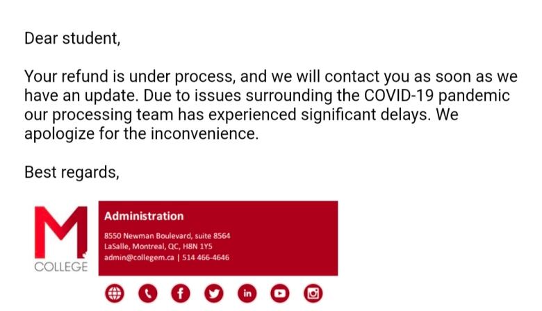Click the 'Best regards,' closing line
542x311 pixels.
[x=72, y=172]
